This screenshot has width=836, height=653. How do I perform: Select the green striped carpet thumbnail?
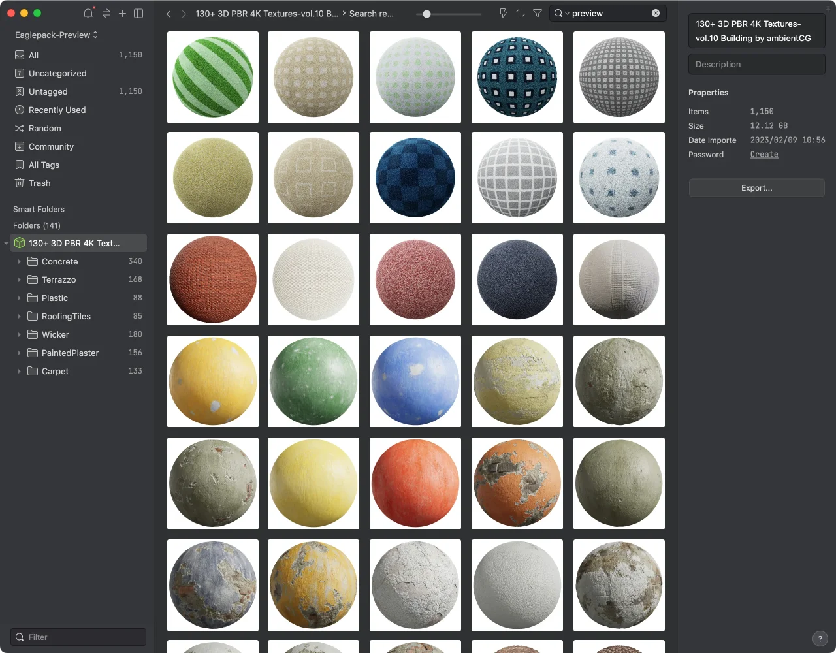pos(213,77)
